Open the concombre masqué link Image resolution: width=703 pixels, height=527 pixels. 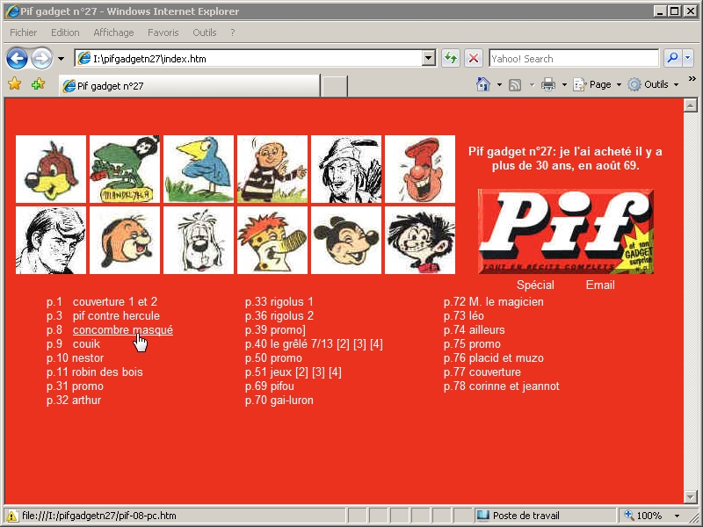pyautogui.click(x=123, y=330)
